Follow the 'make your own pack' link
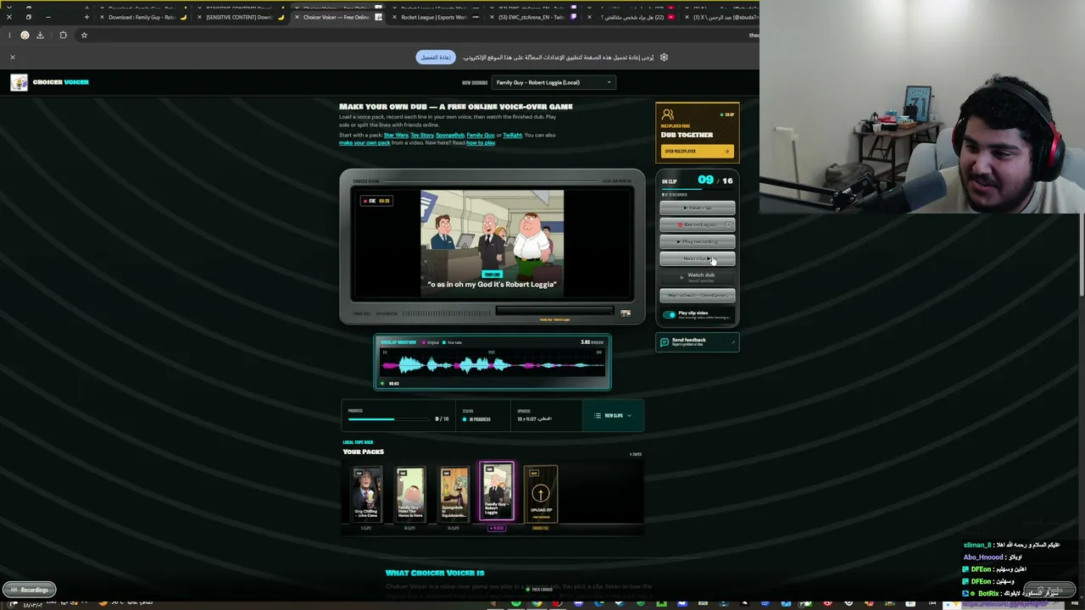Viewport: 1085px width, 610px height. tap(364, 143)
